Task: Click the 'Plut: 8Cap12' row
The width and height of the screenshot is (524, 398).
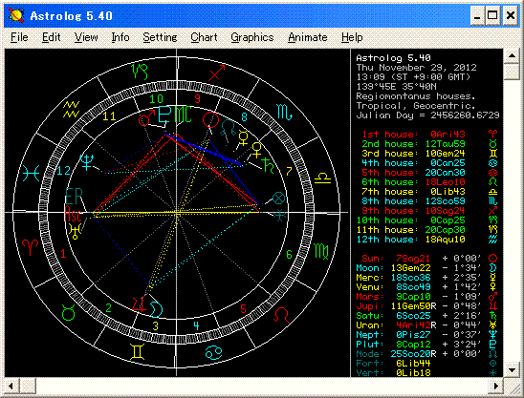Action: (427, 345)
